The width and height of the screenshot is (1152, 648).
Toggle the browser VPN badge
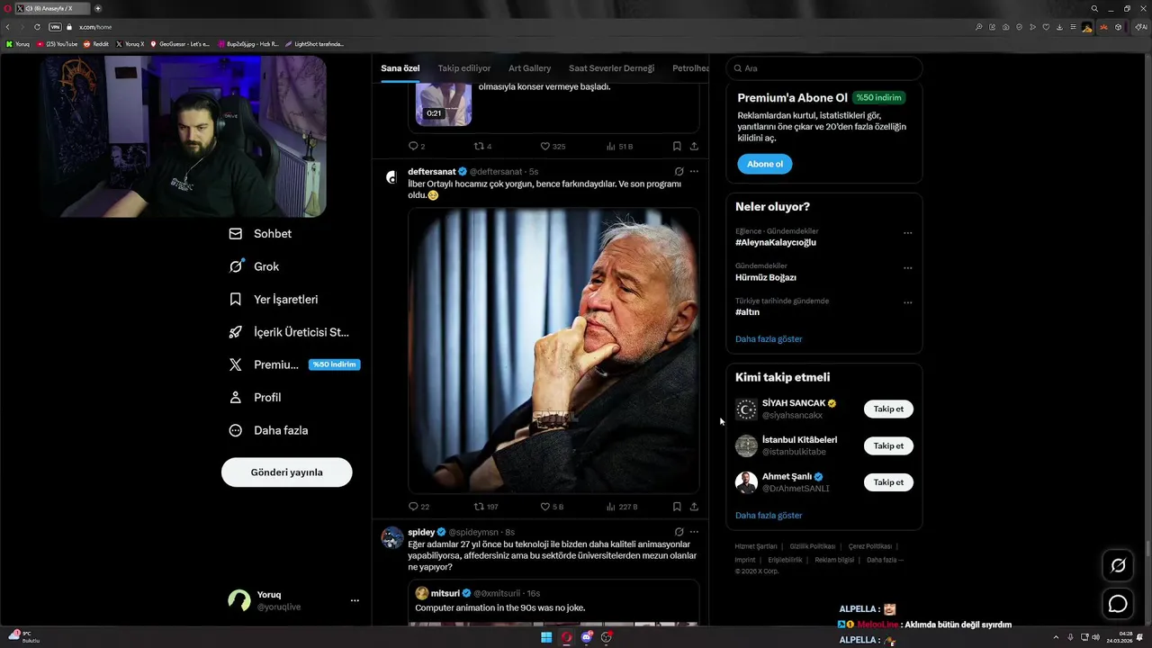point(55,27)
